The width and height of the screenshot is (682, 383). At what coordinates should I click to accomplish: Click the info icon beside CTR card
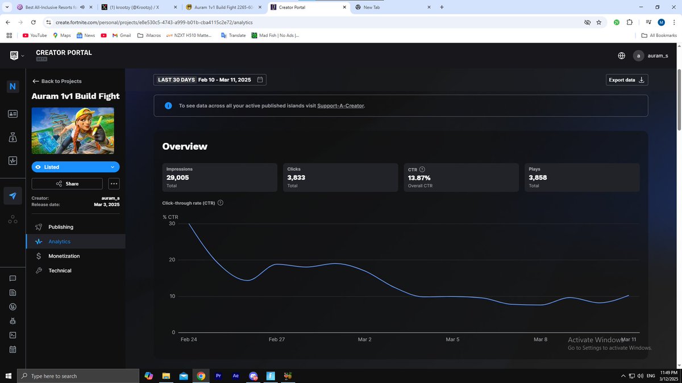[422, 169]
